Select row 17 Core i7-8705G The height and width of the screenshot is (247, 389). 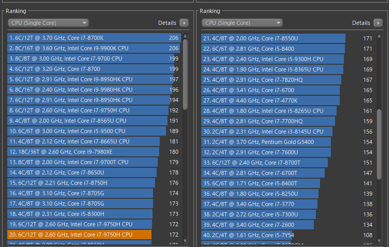(94, 204)
